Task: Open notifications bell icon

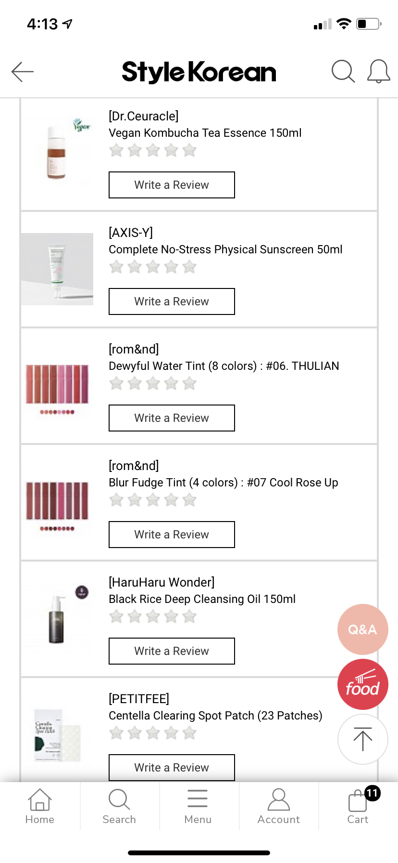Action: tap(378, 72)
